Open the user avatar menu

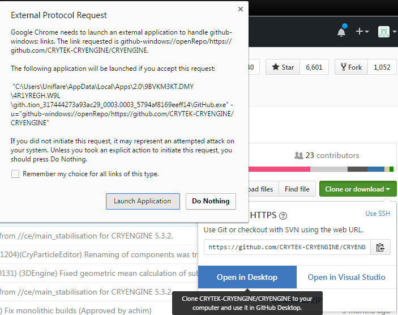387,32
